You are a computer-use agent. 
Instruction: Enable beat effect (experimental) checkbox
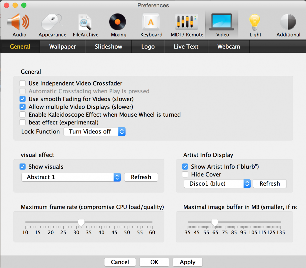pyautogui.click(x=23, y=123)
